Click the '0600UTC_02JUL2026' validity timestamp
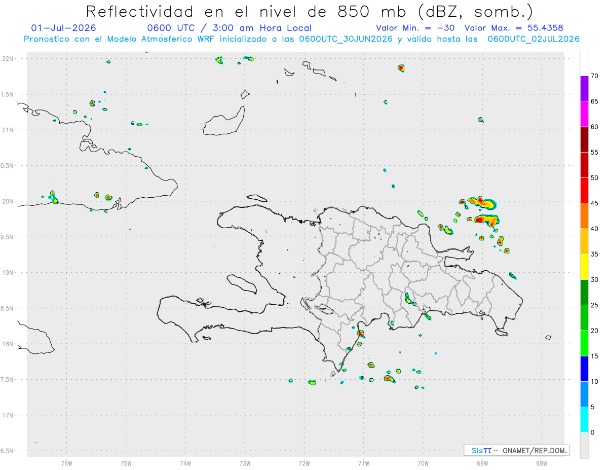The height and width of the screenshot is (470, 608). pos(534,39)
